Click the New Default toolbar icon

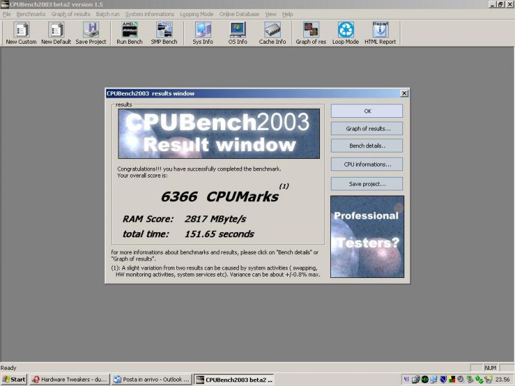(56, 33)
